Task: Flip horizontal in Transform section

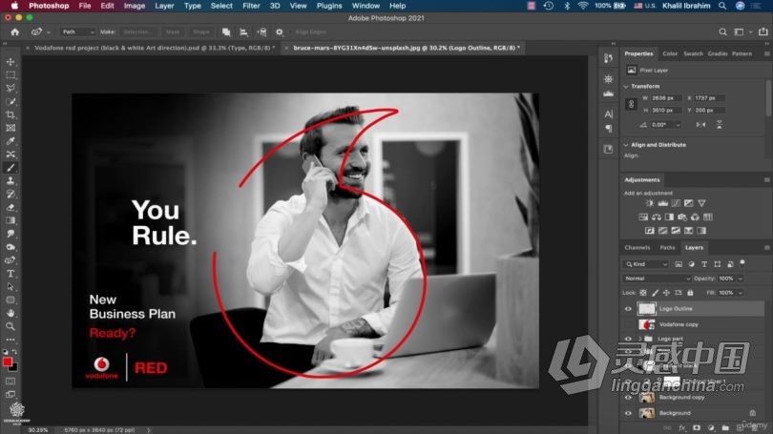Action: (x=700, y=125)
